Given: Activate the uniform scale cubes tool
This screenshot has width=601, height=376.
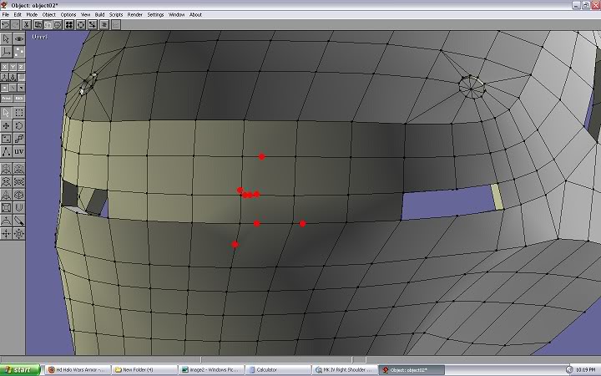Looking at the screenshot, I should 18,139.
